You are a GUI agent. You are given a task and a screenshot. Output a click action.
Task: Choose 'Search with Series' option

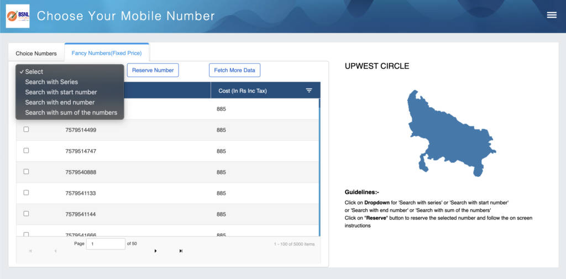(x=70, y=82)
